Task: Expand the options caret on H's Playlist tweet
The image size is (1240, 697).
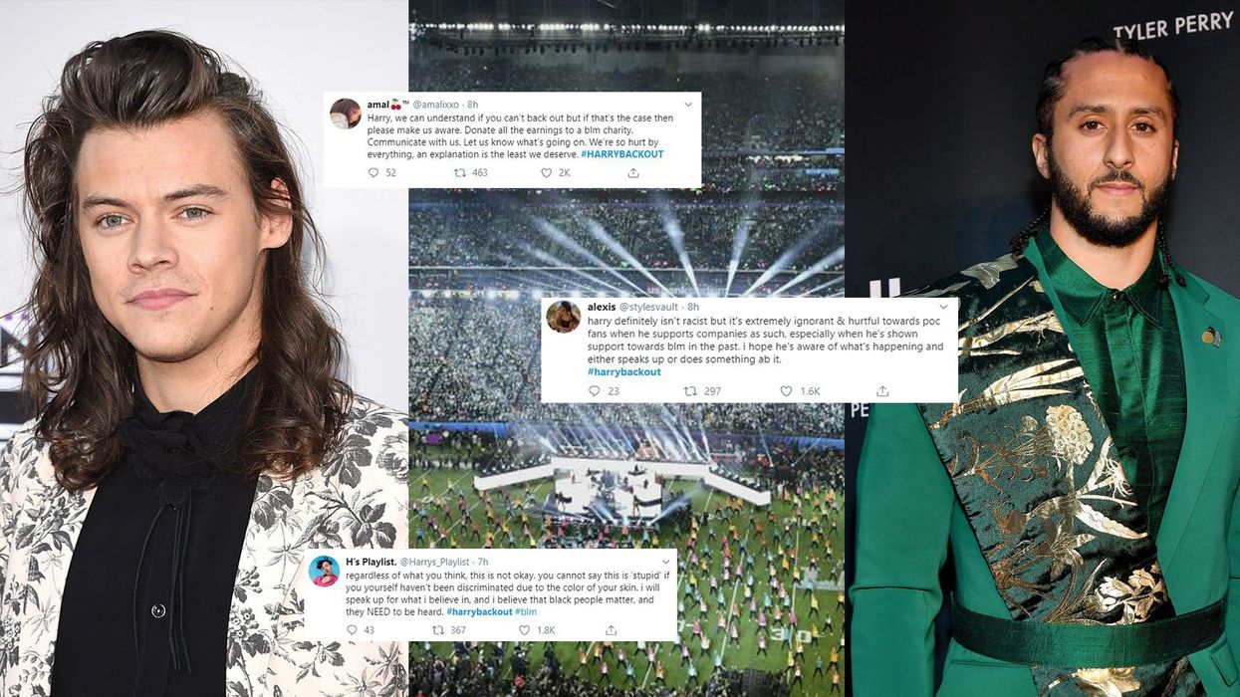Action: click(x=665, y=562)
